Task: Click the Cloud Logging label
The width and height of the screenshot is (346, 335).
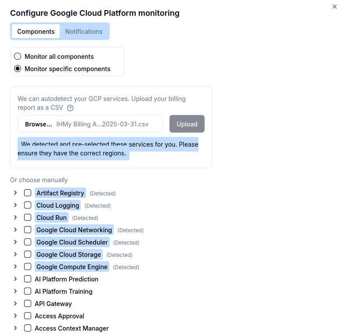Action: [x=58, y=205]
